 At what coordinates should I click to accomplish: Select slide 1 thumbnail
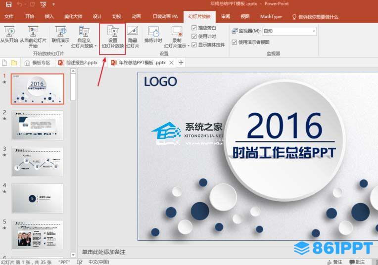(x=37, y=89)
